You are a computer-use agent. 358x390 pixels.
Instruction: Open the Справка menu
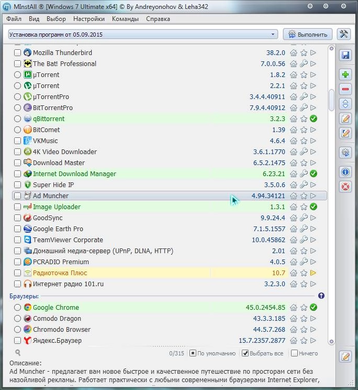coord(158,19)
